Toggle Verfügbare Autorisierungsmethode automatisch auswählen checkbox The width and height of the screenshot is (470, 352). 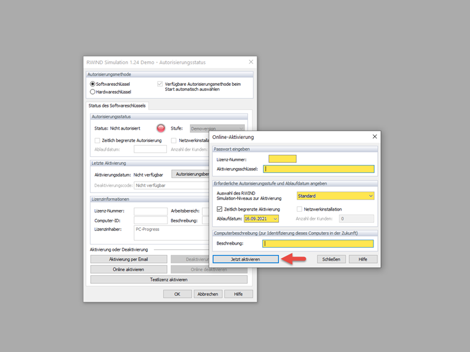160,84
